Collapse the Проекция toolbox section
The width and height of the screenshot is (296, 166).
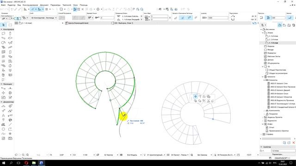pyautogui.click(x=1, y=84)
